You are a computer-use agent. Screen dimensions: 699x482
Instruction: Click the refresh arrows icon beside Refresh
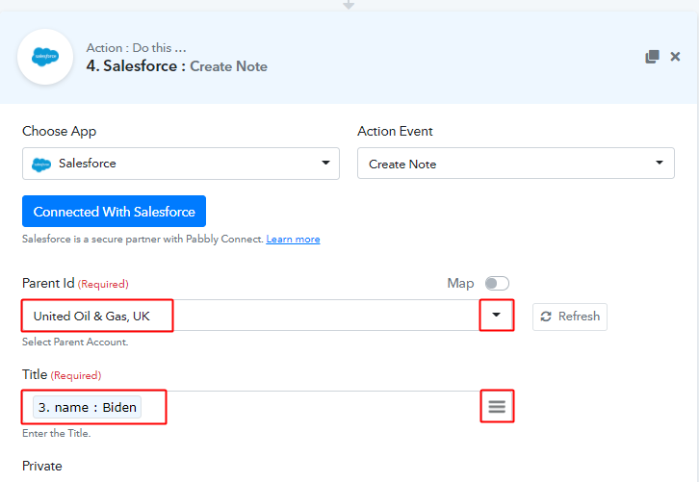[546, 317]
